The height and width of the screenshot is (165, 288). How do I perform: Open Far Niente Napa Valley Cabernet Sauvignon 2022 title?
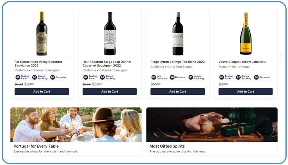coord(38,64)
